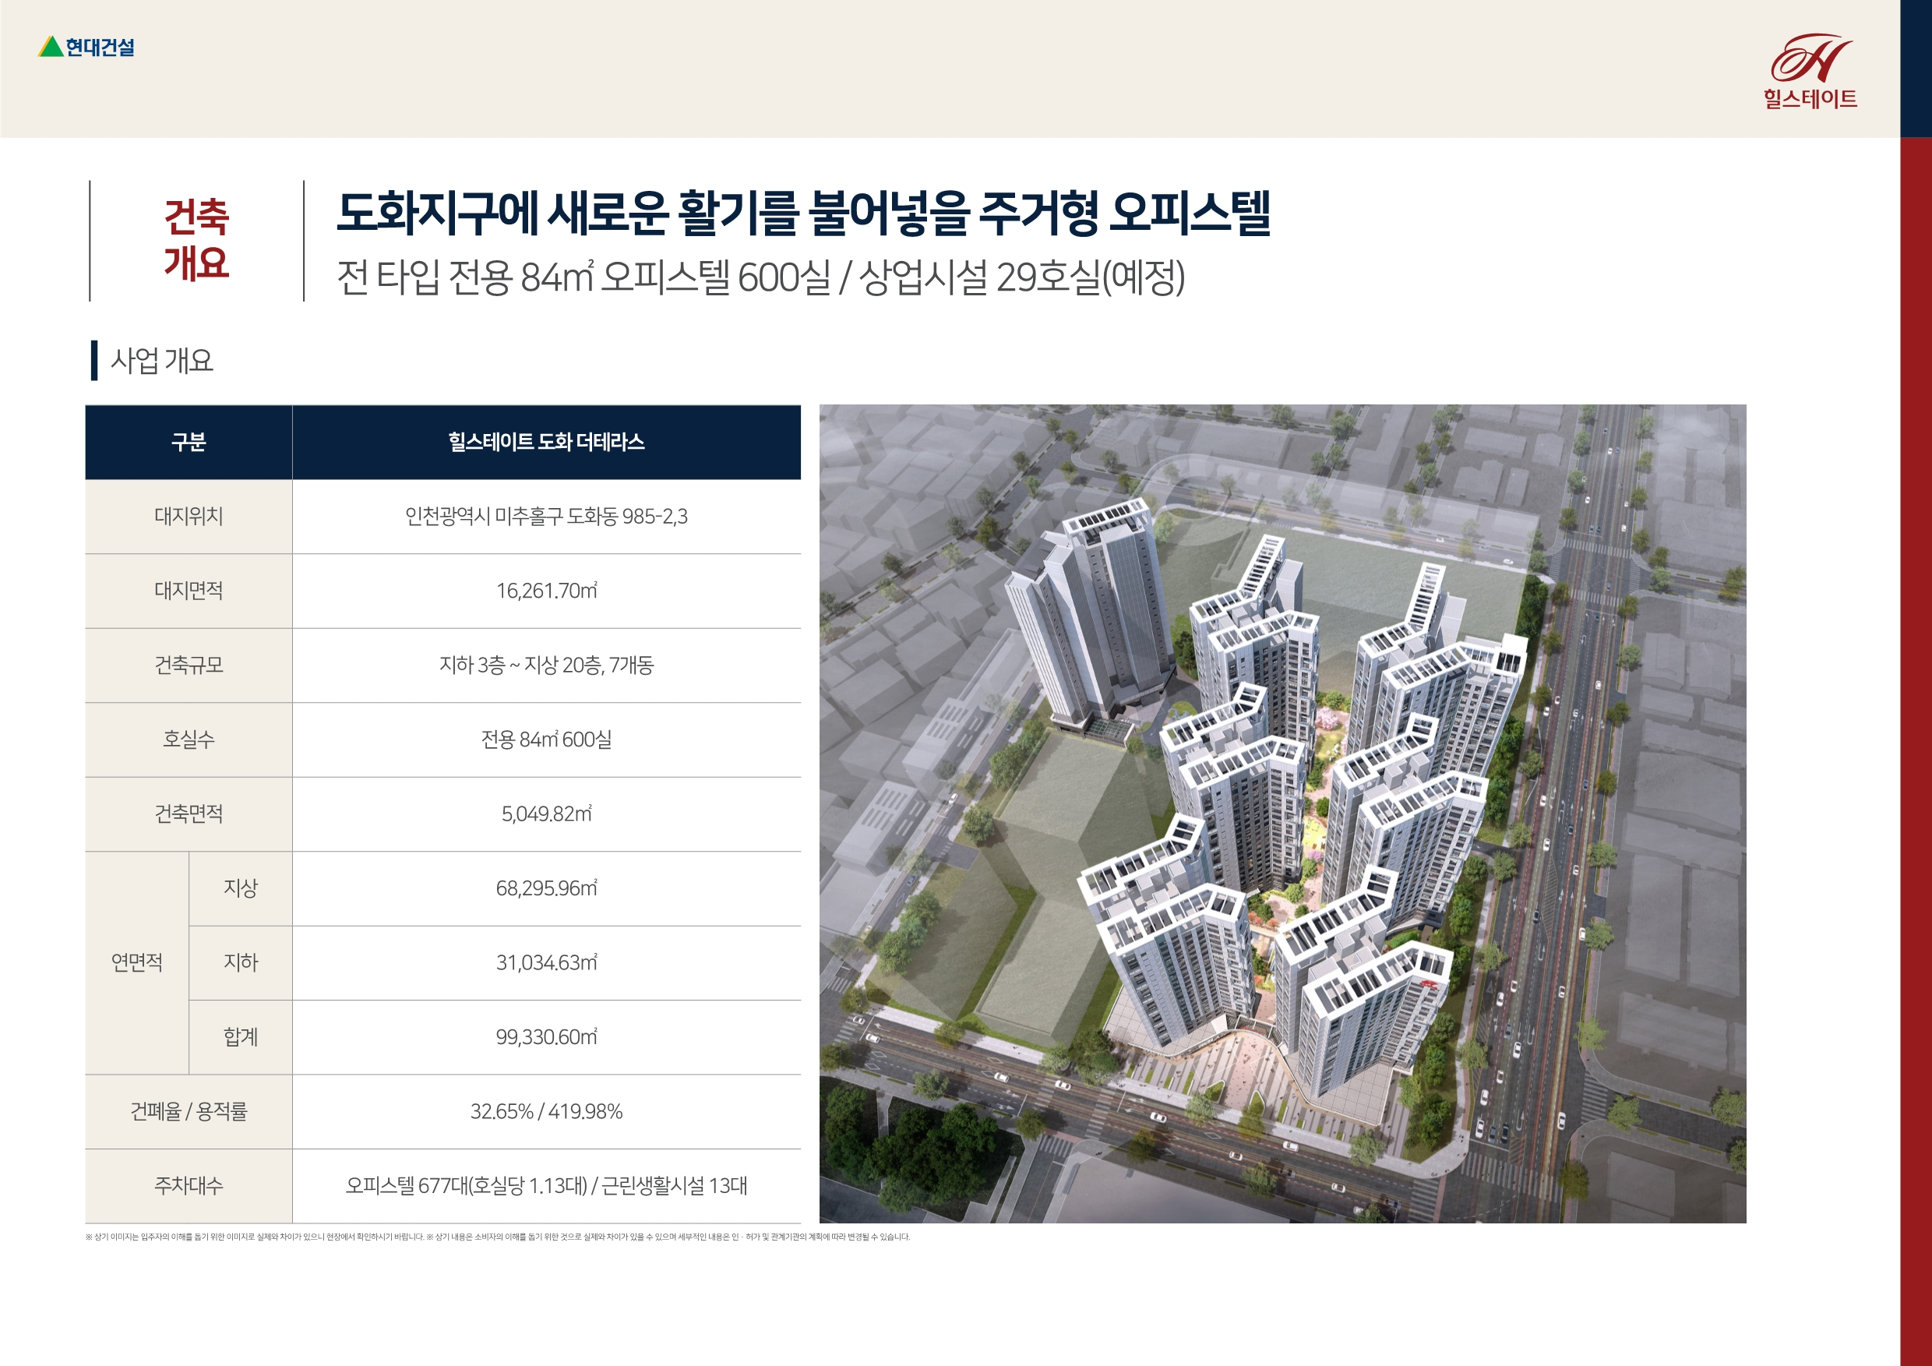This screenshot has width=1932, height=1366.
Task: Select the 건폐율 / 용적률 row label
Action: click(189, 1111)
